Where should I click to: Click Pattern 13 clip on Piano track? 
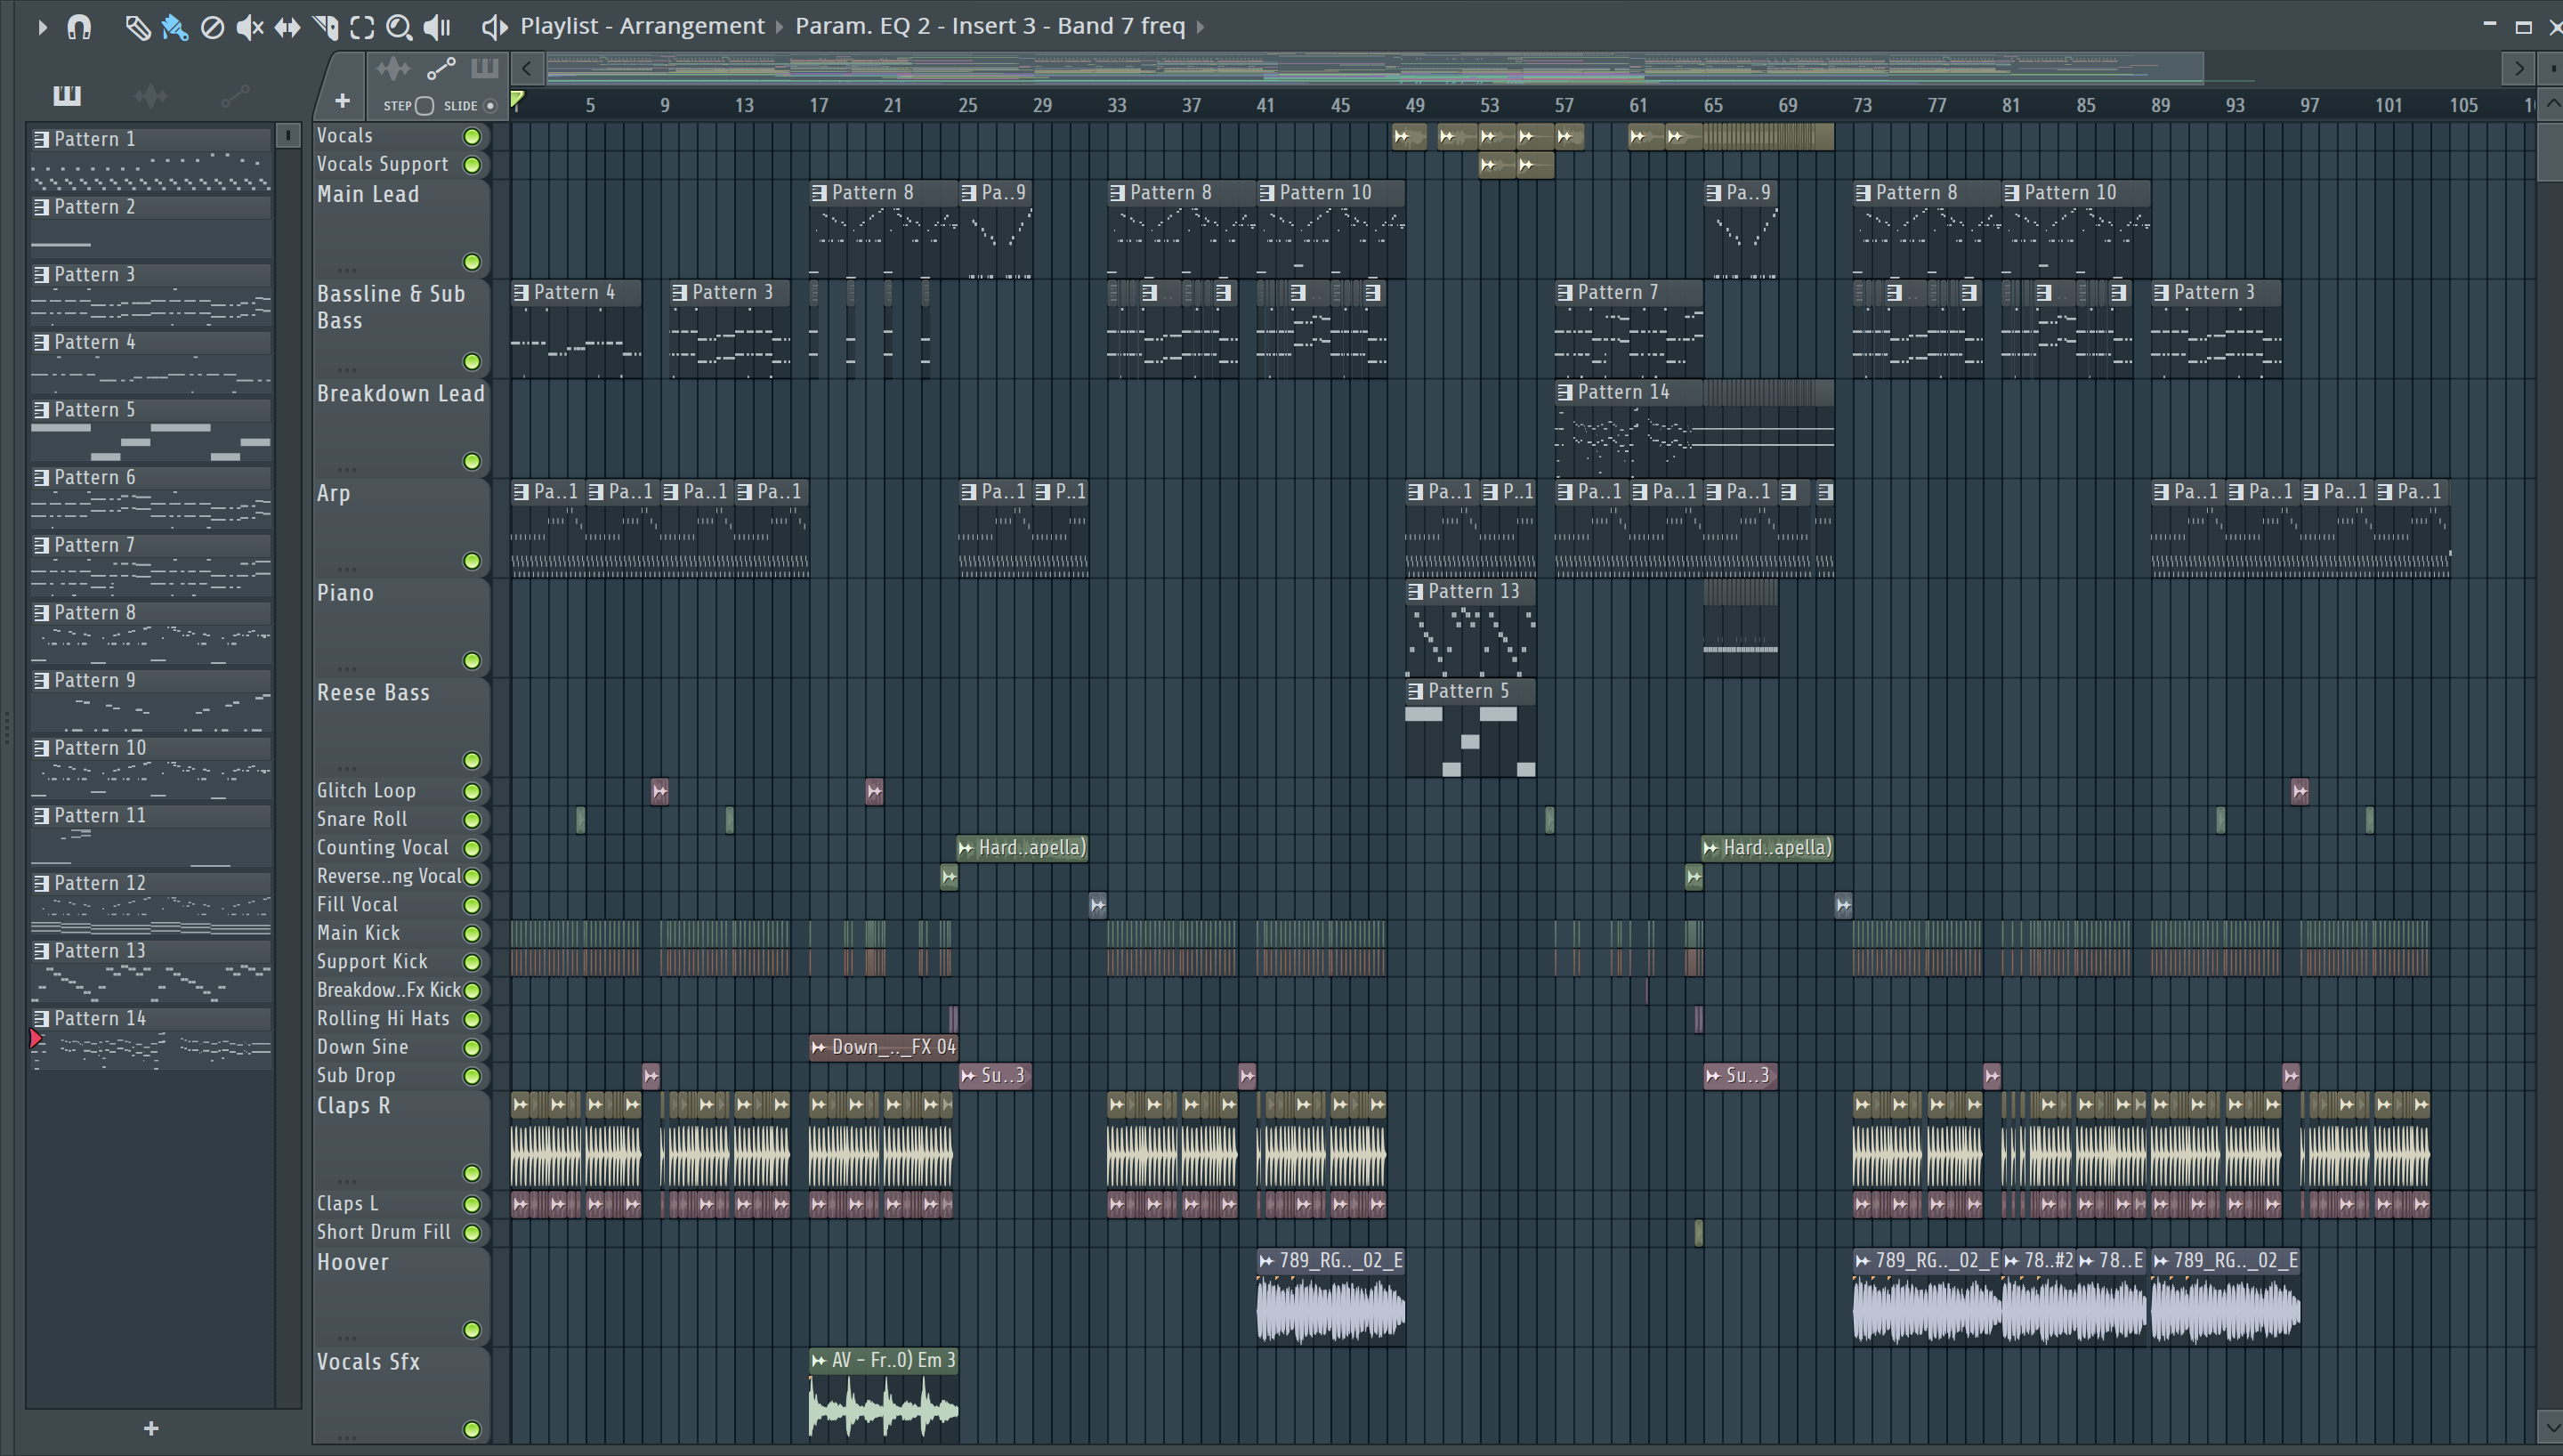[1469, 628]
